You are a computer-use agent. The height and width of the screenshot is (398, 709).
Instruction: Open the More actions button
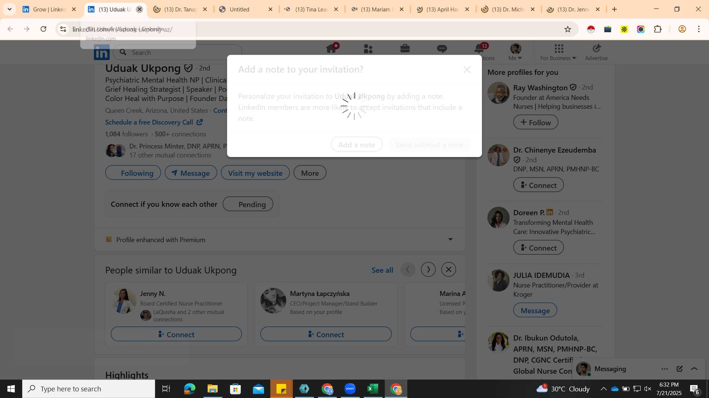tap(310, 173)
